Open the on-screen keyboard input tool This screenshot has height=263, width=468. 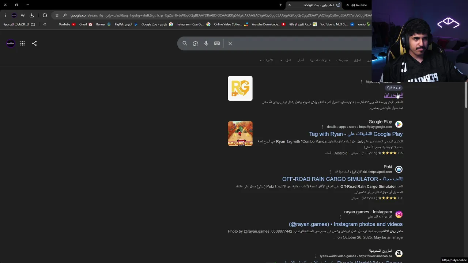coord(217,43)
